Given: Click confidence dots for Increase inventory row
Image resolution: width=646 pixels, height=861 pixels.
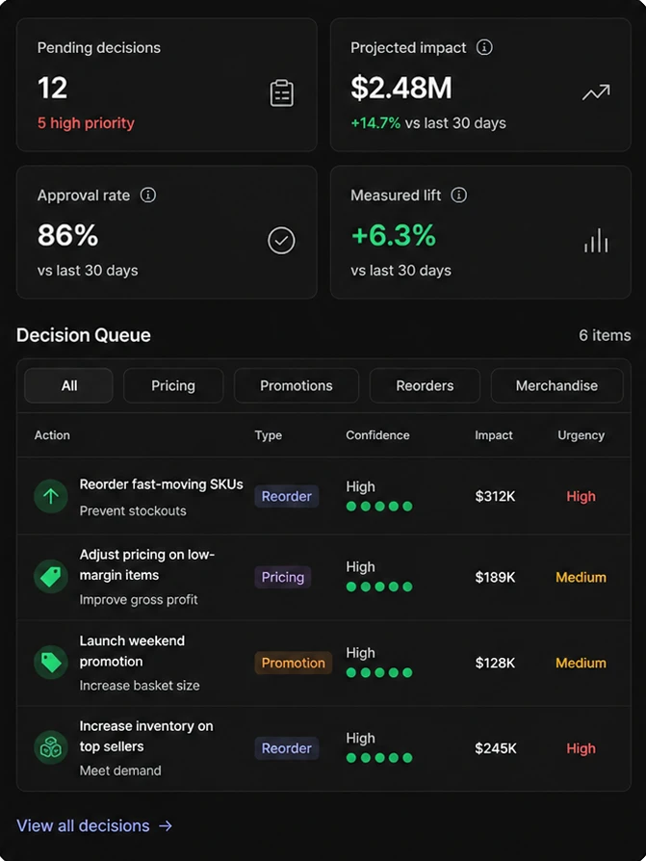Looking at the screenshot, I should (x=379, y=758).
